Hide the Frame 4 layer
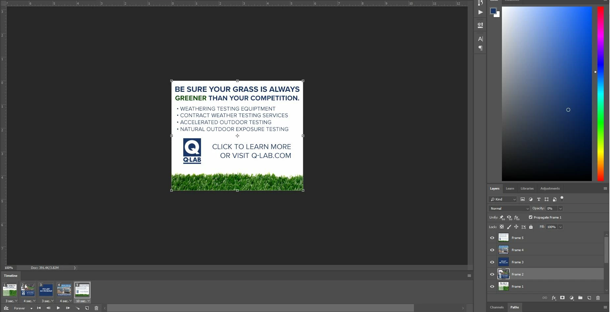The height and width of the screenshot is (312, 610). (492, 250)
